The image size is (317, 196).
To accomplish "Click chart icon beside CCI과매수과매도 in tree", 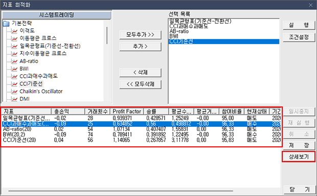I will 14,76.
